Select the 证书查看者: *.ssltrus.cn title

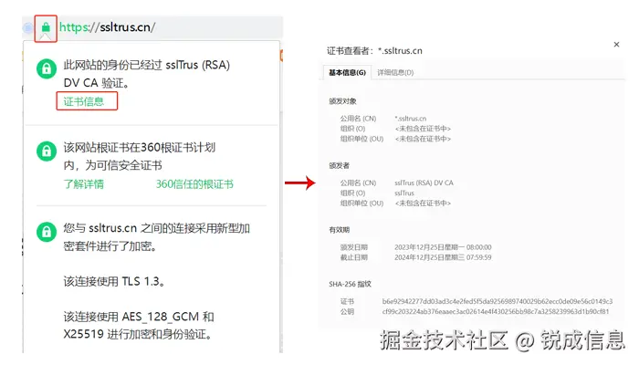pos(374,51)
